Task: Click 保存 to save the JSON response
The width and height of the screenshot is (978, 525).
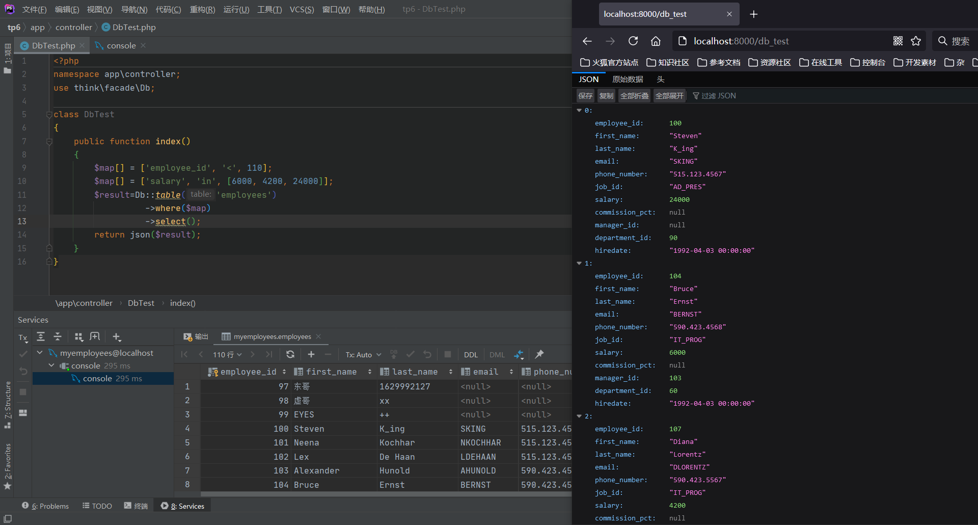Action: [x=585, y=95]
